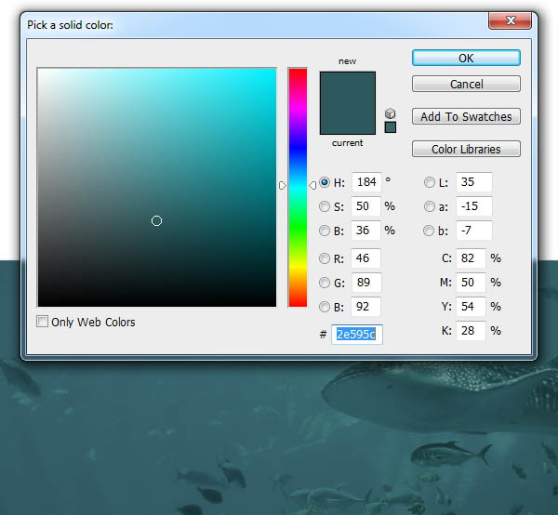Select the R red radio button
The image size is (558, 515).
pyautogui.click(x=325, y=258)
